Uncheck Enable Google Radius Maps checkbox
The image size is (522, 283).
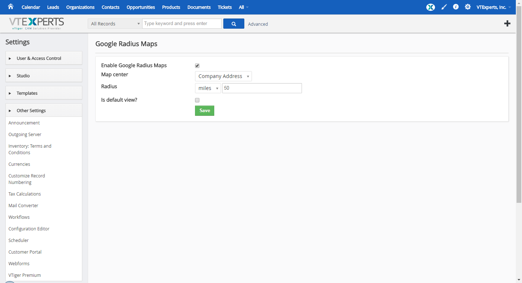[x=197, y=66]
